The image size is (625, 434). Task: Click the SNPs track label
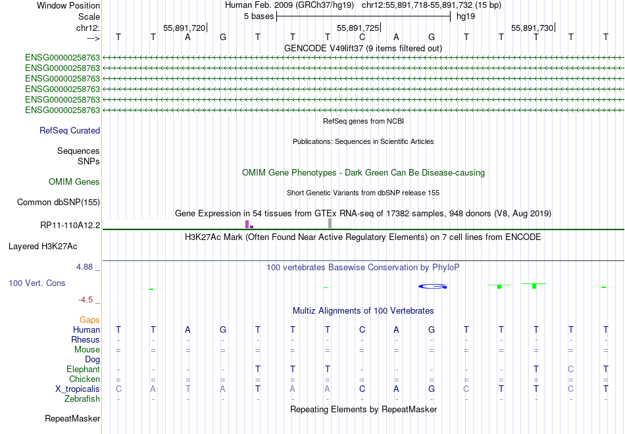[x=89, y=161]
